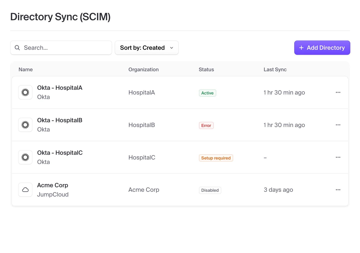Click the Disabled status badge
Screen dimensions: 360x253
[210, 190]
